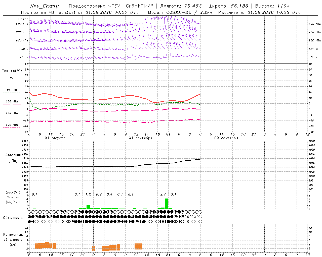Click the 02 сентября date label
This screenshot has width=322, height=257.
(x=226, y=138)
